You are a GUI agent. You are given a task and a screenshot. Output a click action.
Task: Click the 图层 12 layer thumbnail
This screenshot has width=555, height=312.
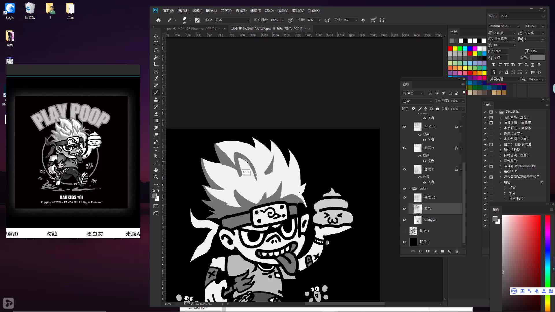click(x=417, y=198)
